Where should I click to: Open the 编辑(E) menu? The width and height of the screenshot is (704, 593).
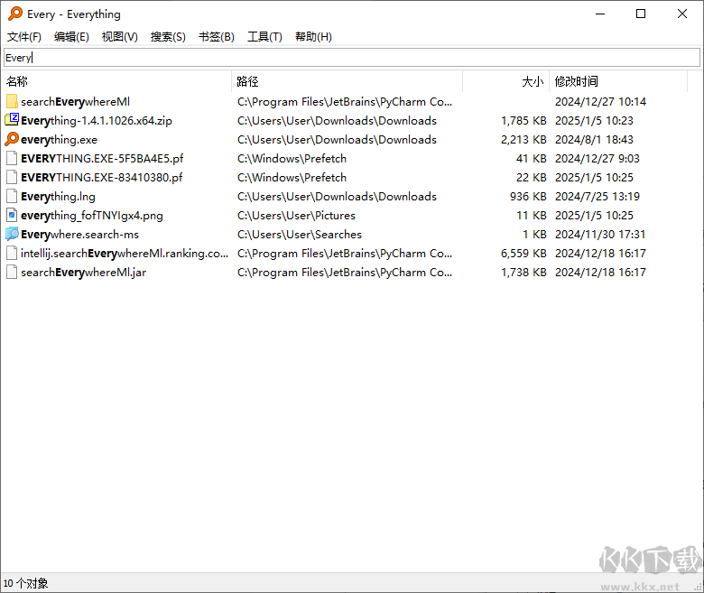[71, 37]
